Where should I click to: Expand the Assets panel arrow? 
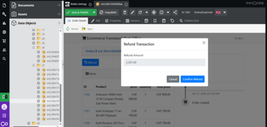tap(59, 14)
